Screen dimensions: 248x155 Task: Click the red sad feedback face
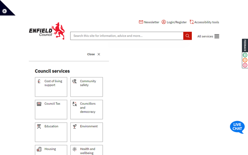point(245,65)
